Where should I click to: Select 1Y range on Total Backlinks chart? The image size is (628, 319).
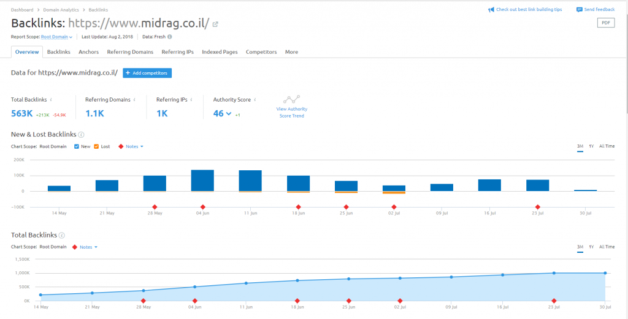point(591,247)
